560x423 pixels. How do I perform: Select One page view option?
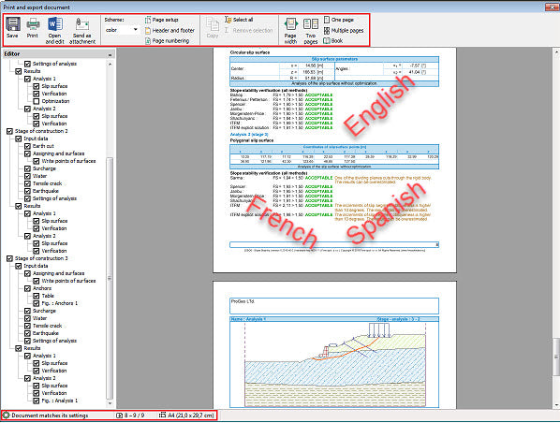pyautogui.click(x=339, y=20)
